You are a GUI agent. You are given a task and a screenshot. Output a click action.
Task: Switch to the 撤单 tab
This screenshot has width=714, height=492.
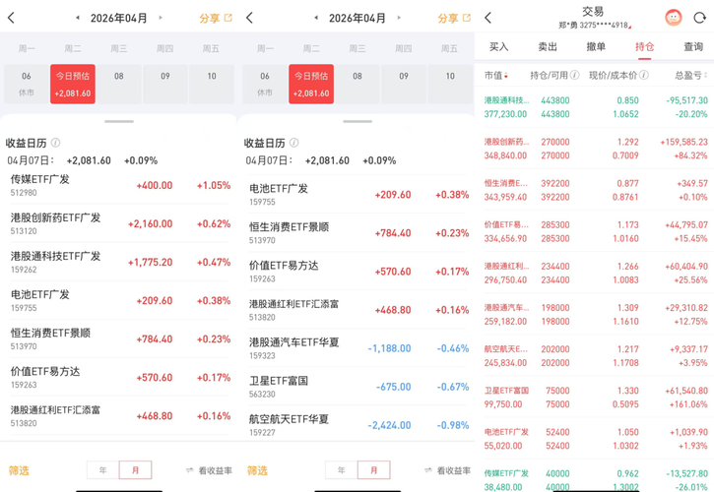point(596,46)
